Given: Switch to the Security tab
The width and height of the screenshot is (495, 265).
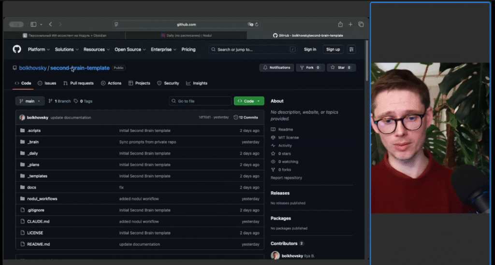Looking at the screenshot, I should [168, 83].
